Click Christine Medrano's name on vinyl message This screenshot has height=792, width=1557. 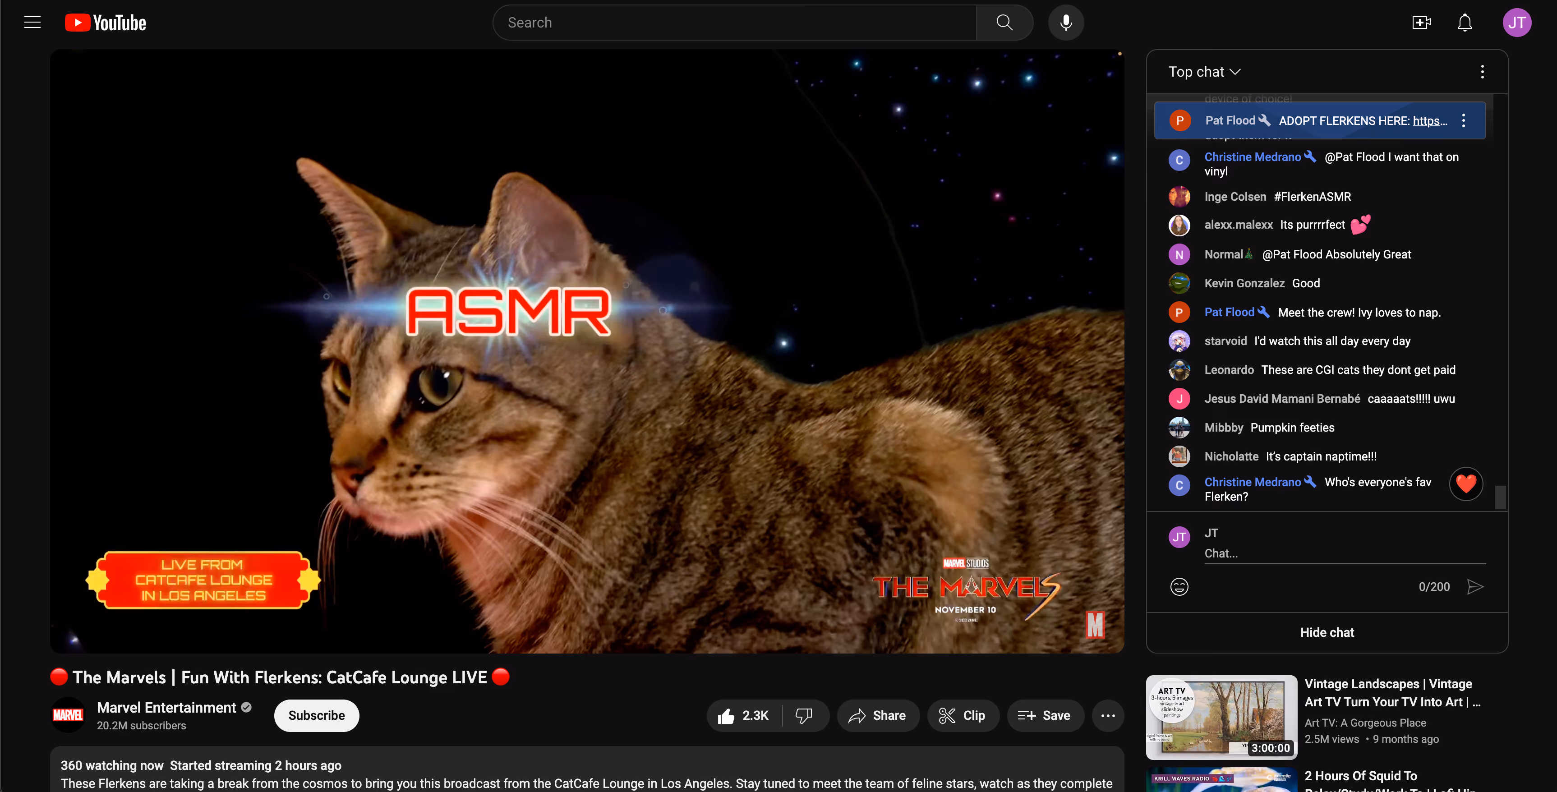pyautogui.click(x=1253, y=157)
